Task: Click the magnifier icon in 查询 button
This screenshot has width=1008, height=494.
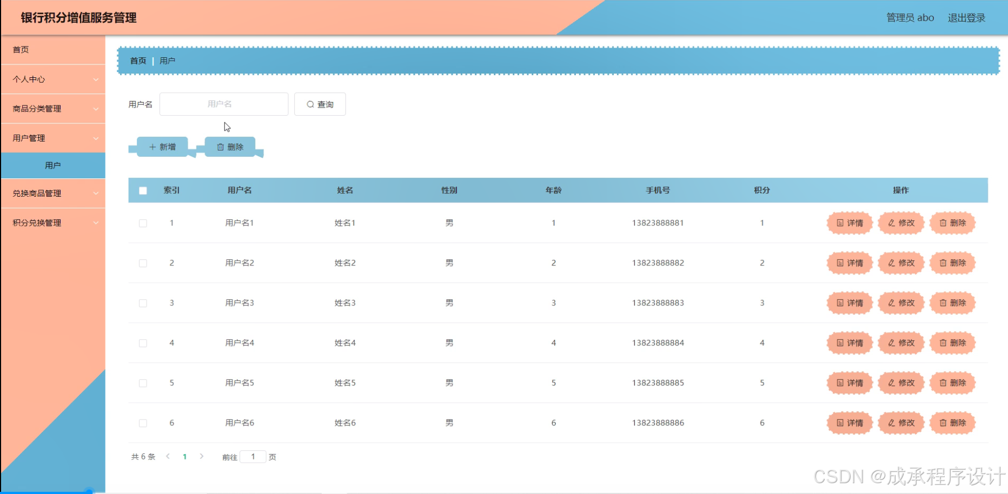Action: (x=310, y=104)
